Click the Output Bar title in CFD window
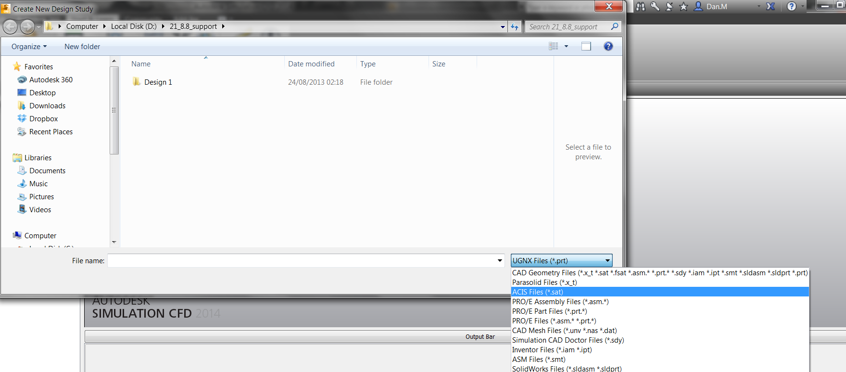 point(480,337)
